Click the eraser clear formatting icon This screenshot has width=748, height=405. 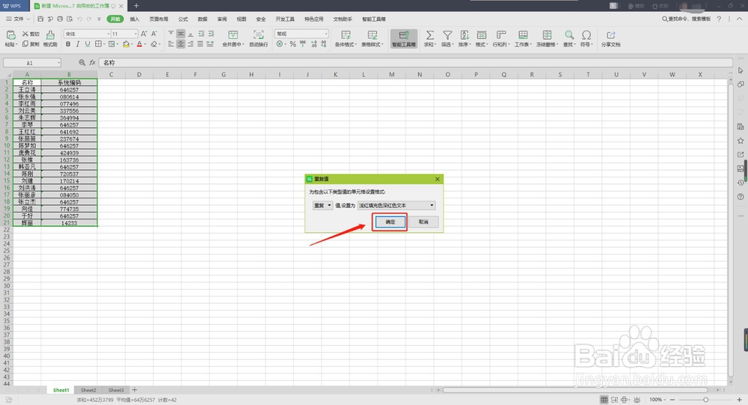coord(153,44)
